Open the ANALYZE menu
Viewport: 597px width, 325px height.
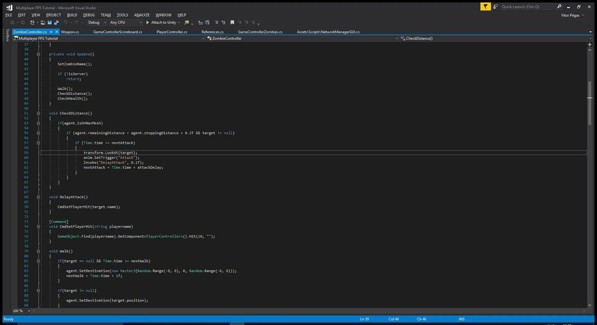(142, 15)
